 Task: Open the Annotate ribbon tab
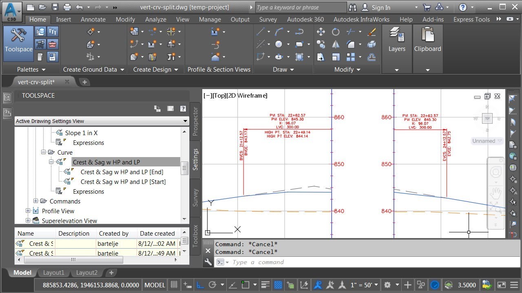click(93, 19)
